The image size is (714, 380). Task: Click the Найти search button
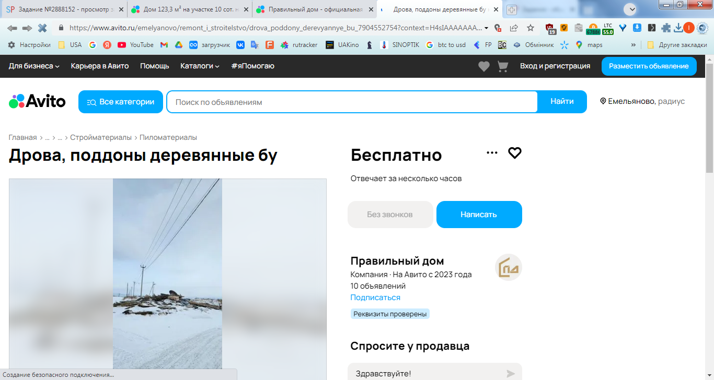562,102
